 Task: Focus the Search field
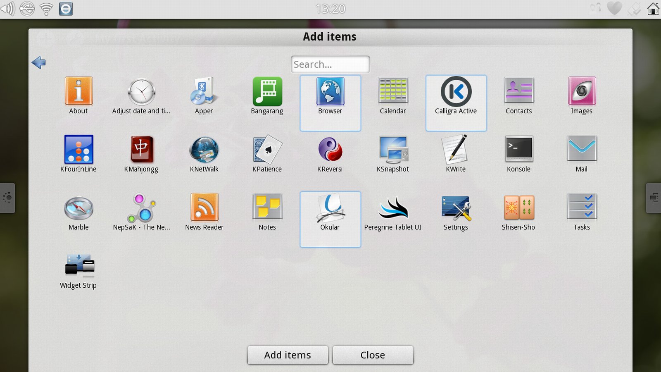(330, 64)
